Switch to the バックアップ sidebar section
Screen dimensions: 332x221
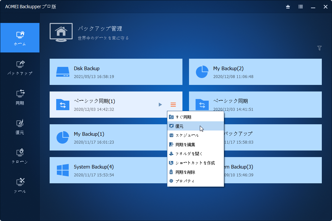pyautogui.click(x=20, y=68)
